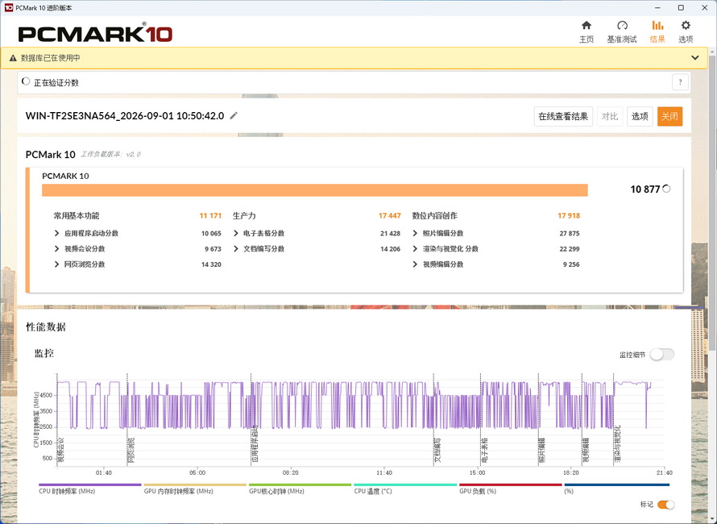This screenshot has width=717, height=524.
Task: Click the 渲染与视觉化 chart marker
Action: click(x=617, y=443)
